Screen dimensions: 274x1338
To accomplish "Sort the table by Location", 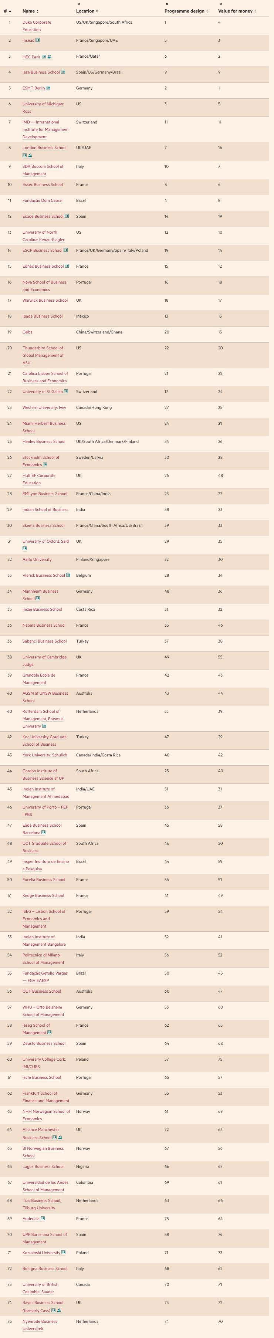I will [87, 11].
